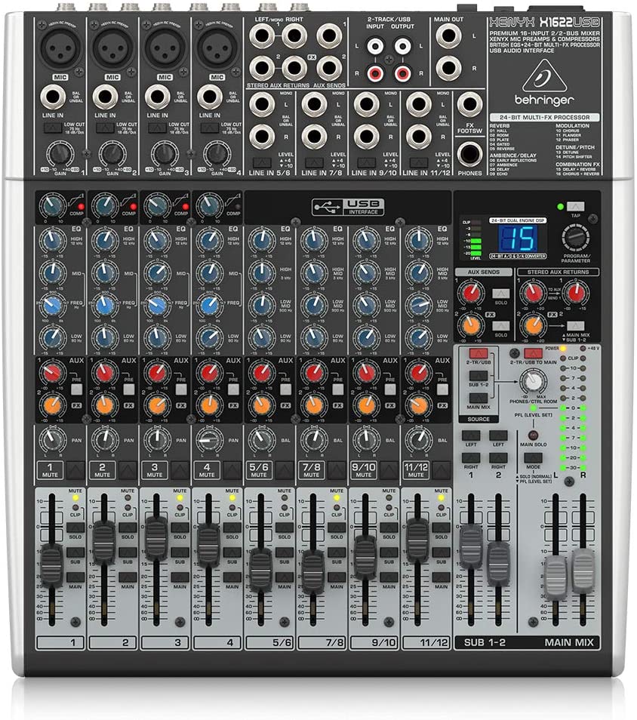This screenshot has height=720, width=637.
Task: Click the SUB 1 fader
Action: click(471, 547)
